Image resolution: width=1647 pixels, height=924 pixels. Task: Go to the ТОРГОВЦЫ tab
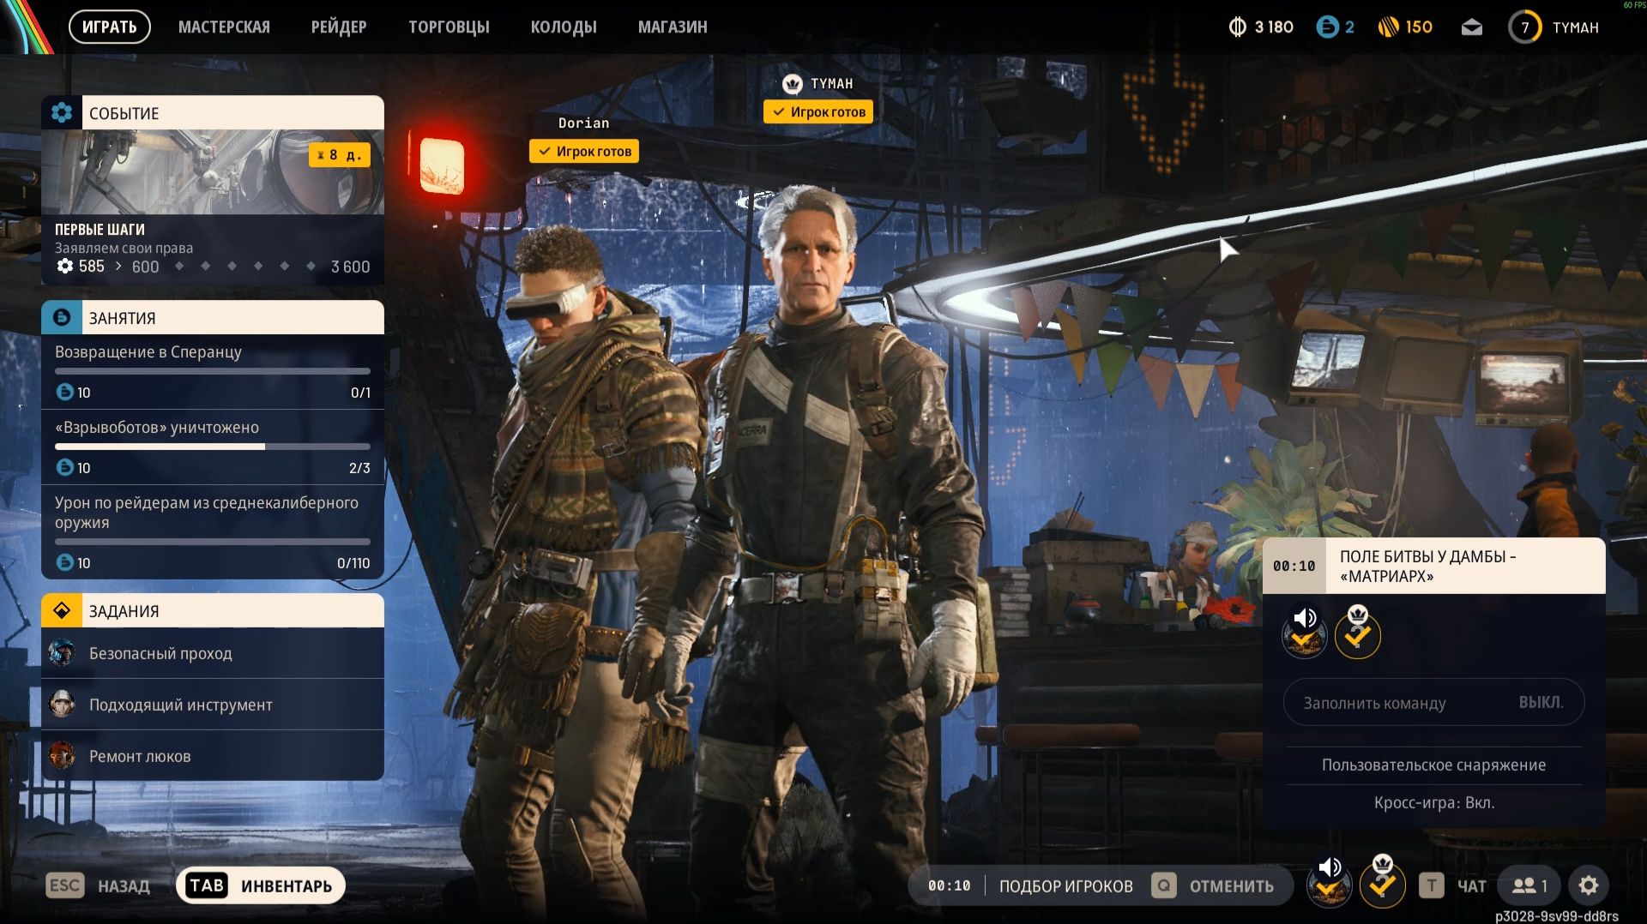point(449,27)
